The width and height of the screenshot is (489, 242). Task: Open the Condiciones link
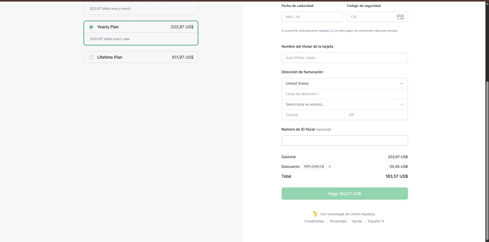314,221
